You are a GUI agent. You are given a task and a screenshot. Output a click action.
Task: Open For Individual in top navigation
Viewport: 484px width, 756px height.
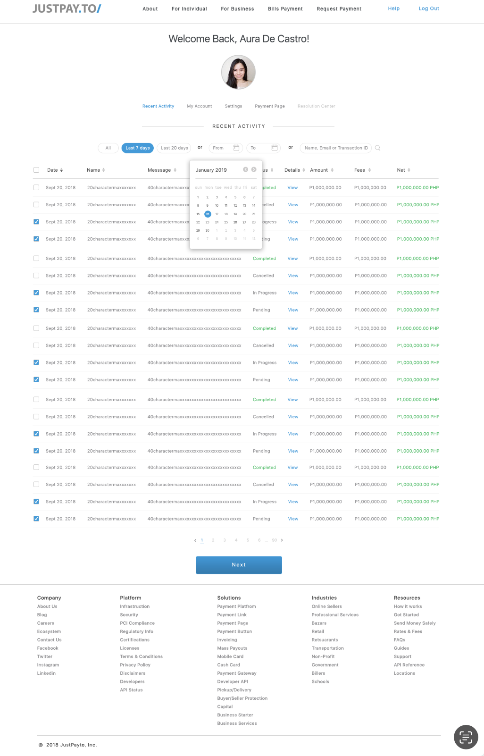point(189,8)
